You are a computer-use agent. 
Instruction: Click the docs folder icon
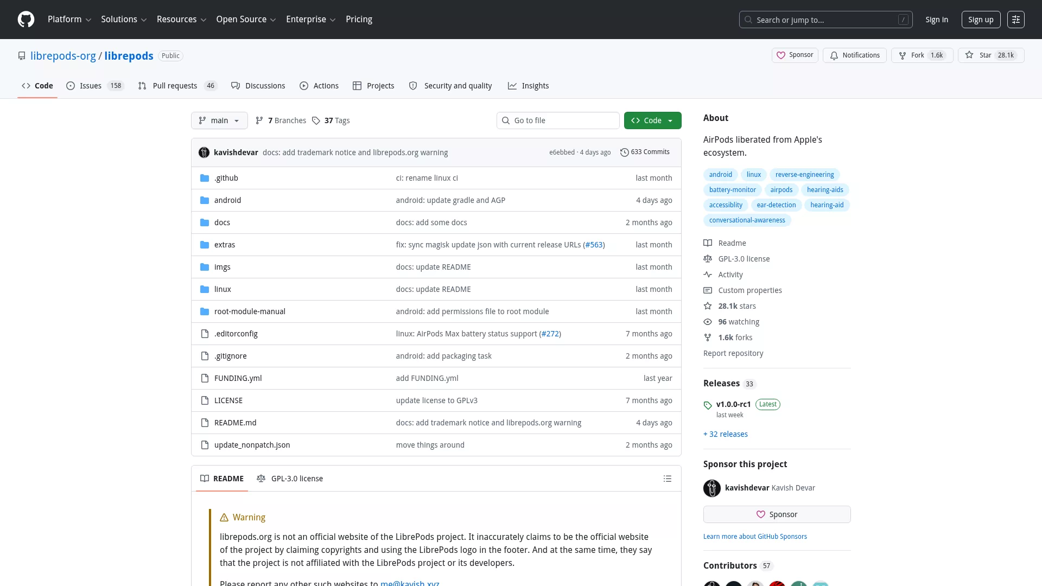tap(205, 222)
